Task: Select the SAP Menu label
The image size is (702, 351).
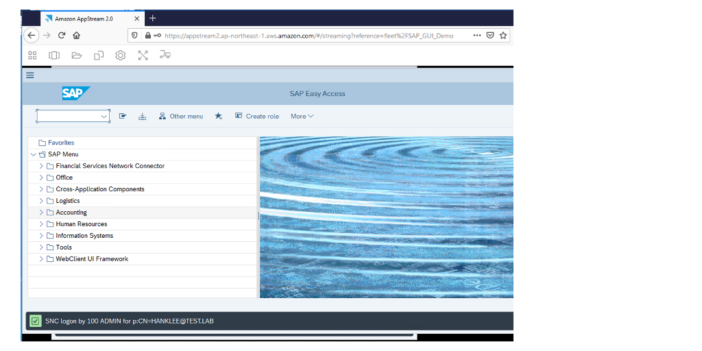Action: [63, 154]
